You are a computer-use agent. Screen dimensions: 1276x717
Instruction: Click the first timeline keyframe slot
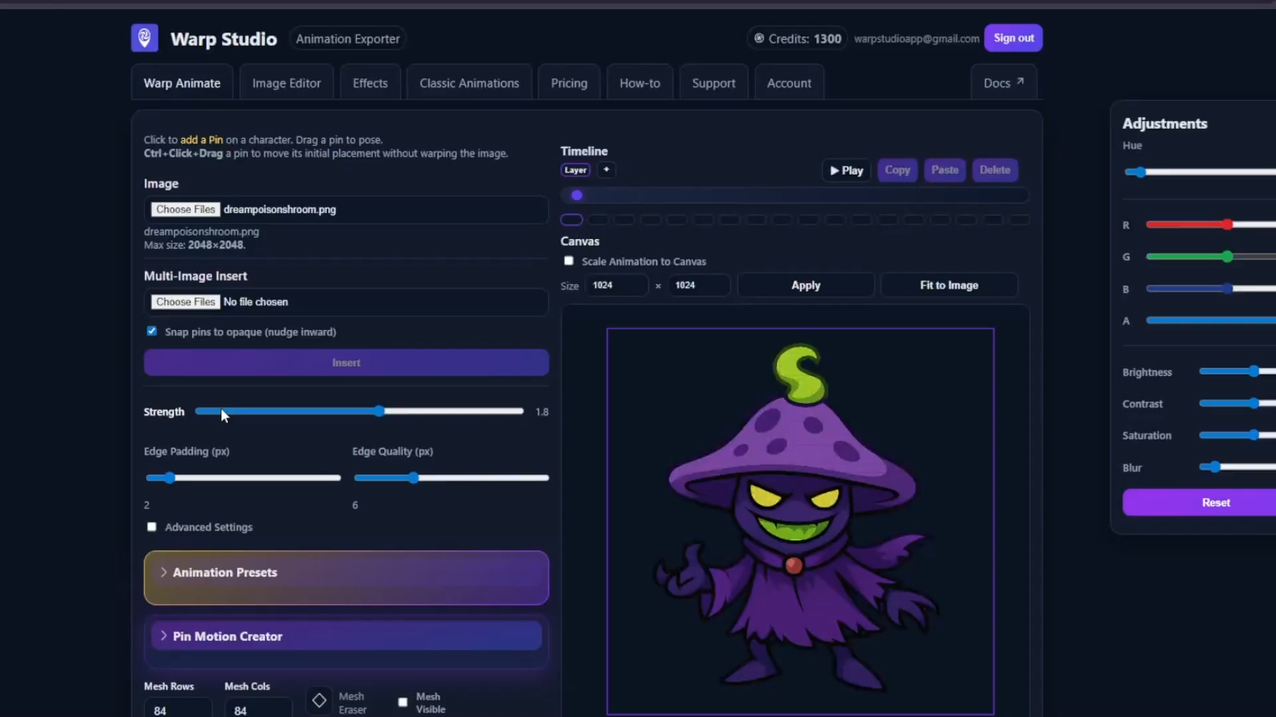[572, 220]
